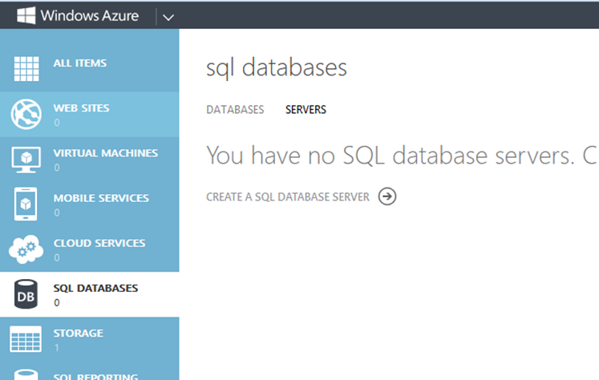Switch to the DATABASES tab

235,110
